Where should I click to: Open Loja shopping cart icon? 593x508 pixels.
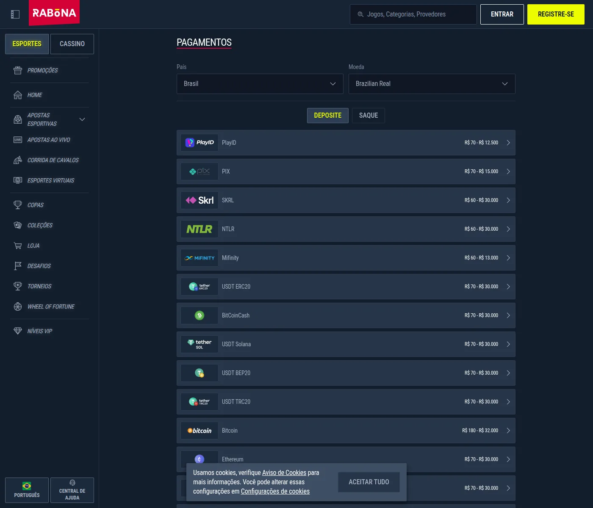click(x=18, y=246)
